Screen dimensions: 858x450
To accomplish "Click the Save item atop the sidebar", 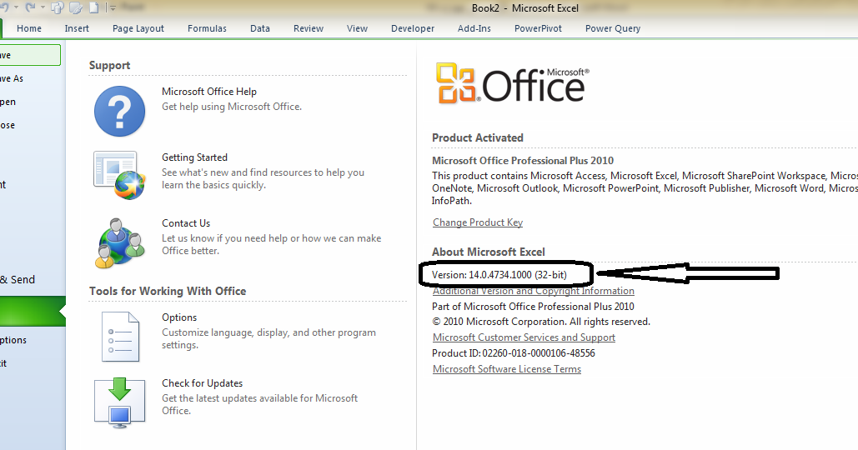I will point(30,55).
